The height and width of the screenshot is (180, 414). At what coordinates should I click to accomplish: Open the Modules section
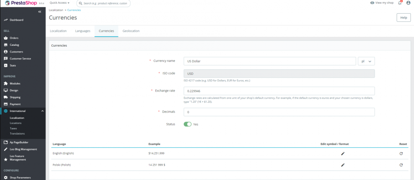pyautogui.click(x=15, y=83)
